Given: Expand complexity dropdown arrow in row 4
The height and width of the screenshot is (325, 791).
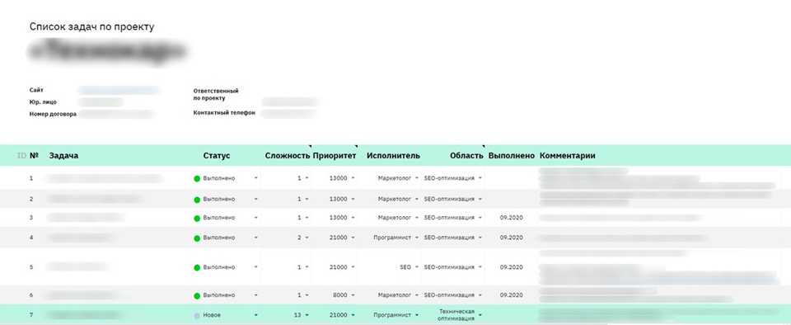Looking at the screenshot, I should 307,238.
